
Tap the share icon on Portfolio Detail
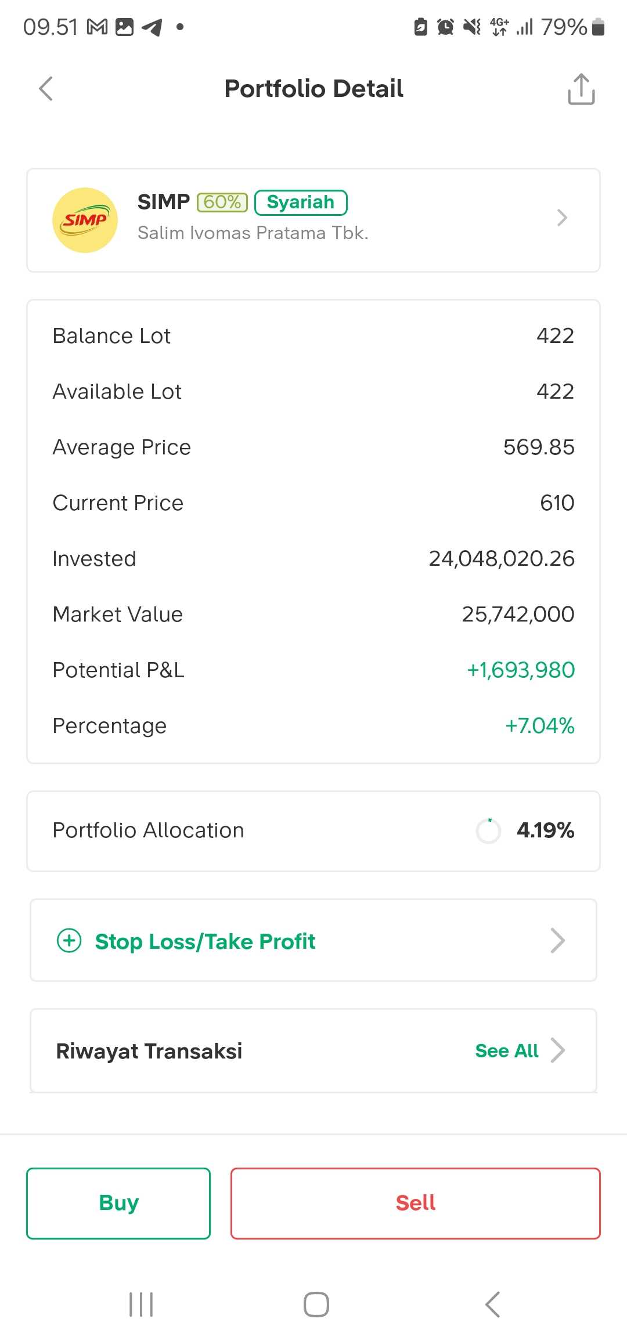(x=581, y=89)
